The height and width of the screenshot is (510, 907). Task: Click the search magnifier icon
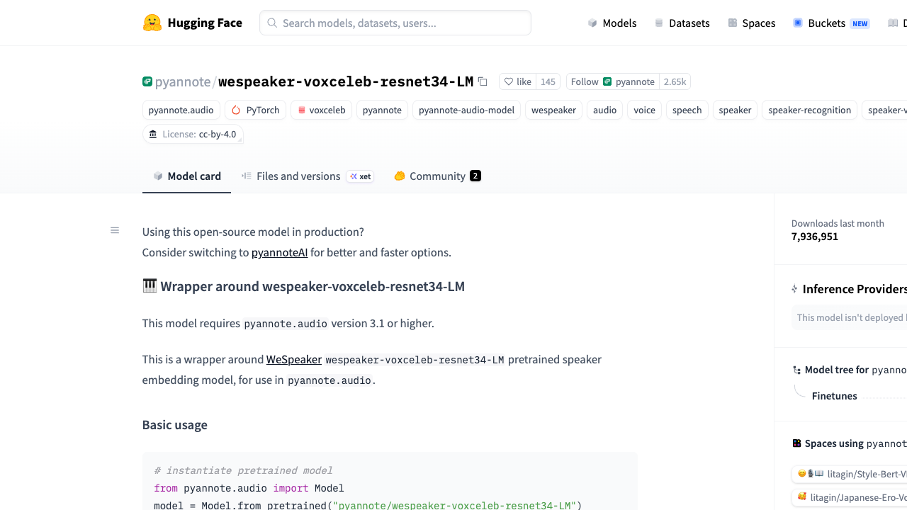[272, 23]
